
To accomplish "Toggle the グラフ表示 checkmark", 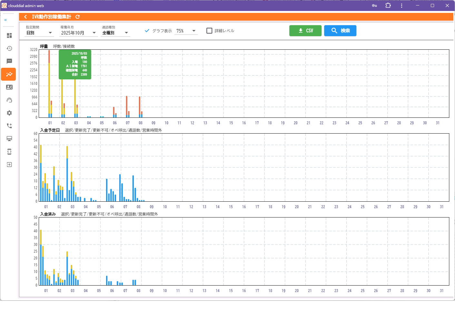I will tap(147, 31).
